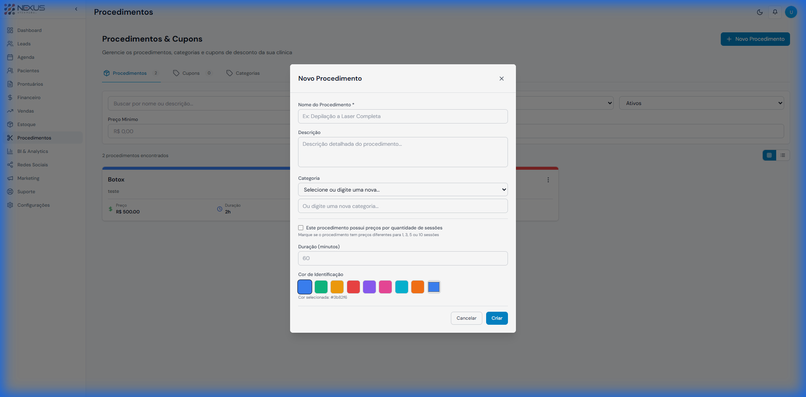Open Redes Sociais via its sidebar icon
806x397 pixels.
pos(10,165)
